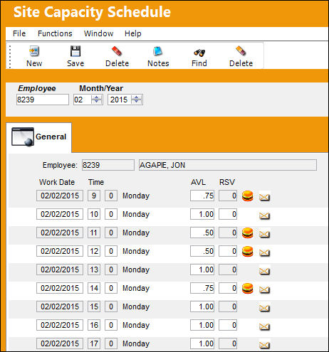Click the minutes field in the time 12 row
The height and width of the screenshot is (352, 329).
[x=111, y=251]
